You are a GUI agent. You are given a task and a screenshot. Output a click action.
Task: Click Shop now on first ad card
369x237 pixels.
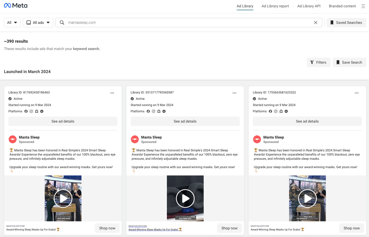pos(107,228)
